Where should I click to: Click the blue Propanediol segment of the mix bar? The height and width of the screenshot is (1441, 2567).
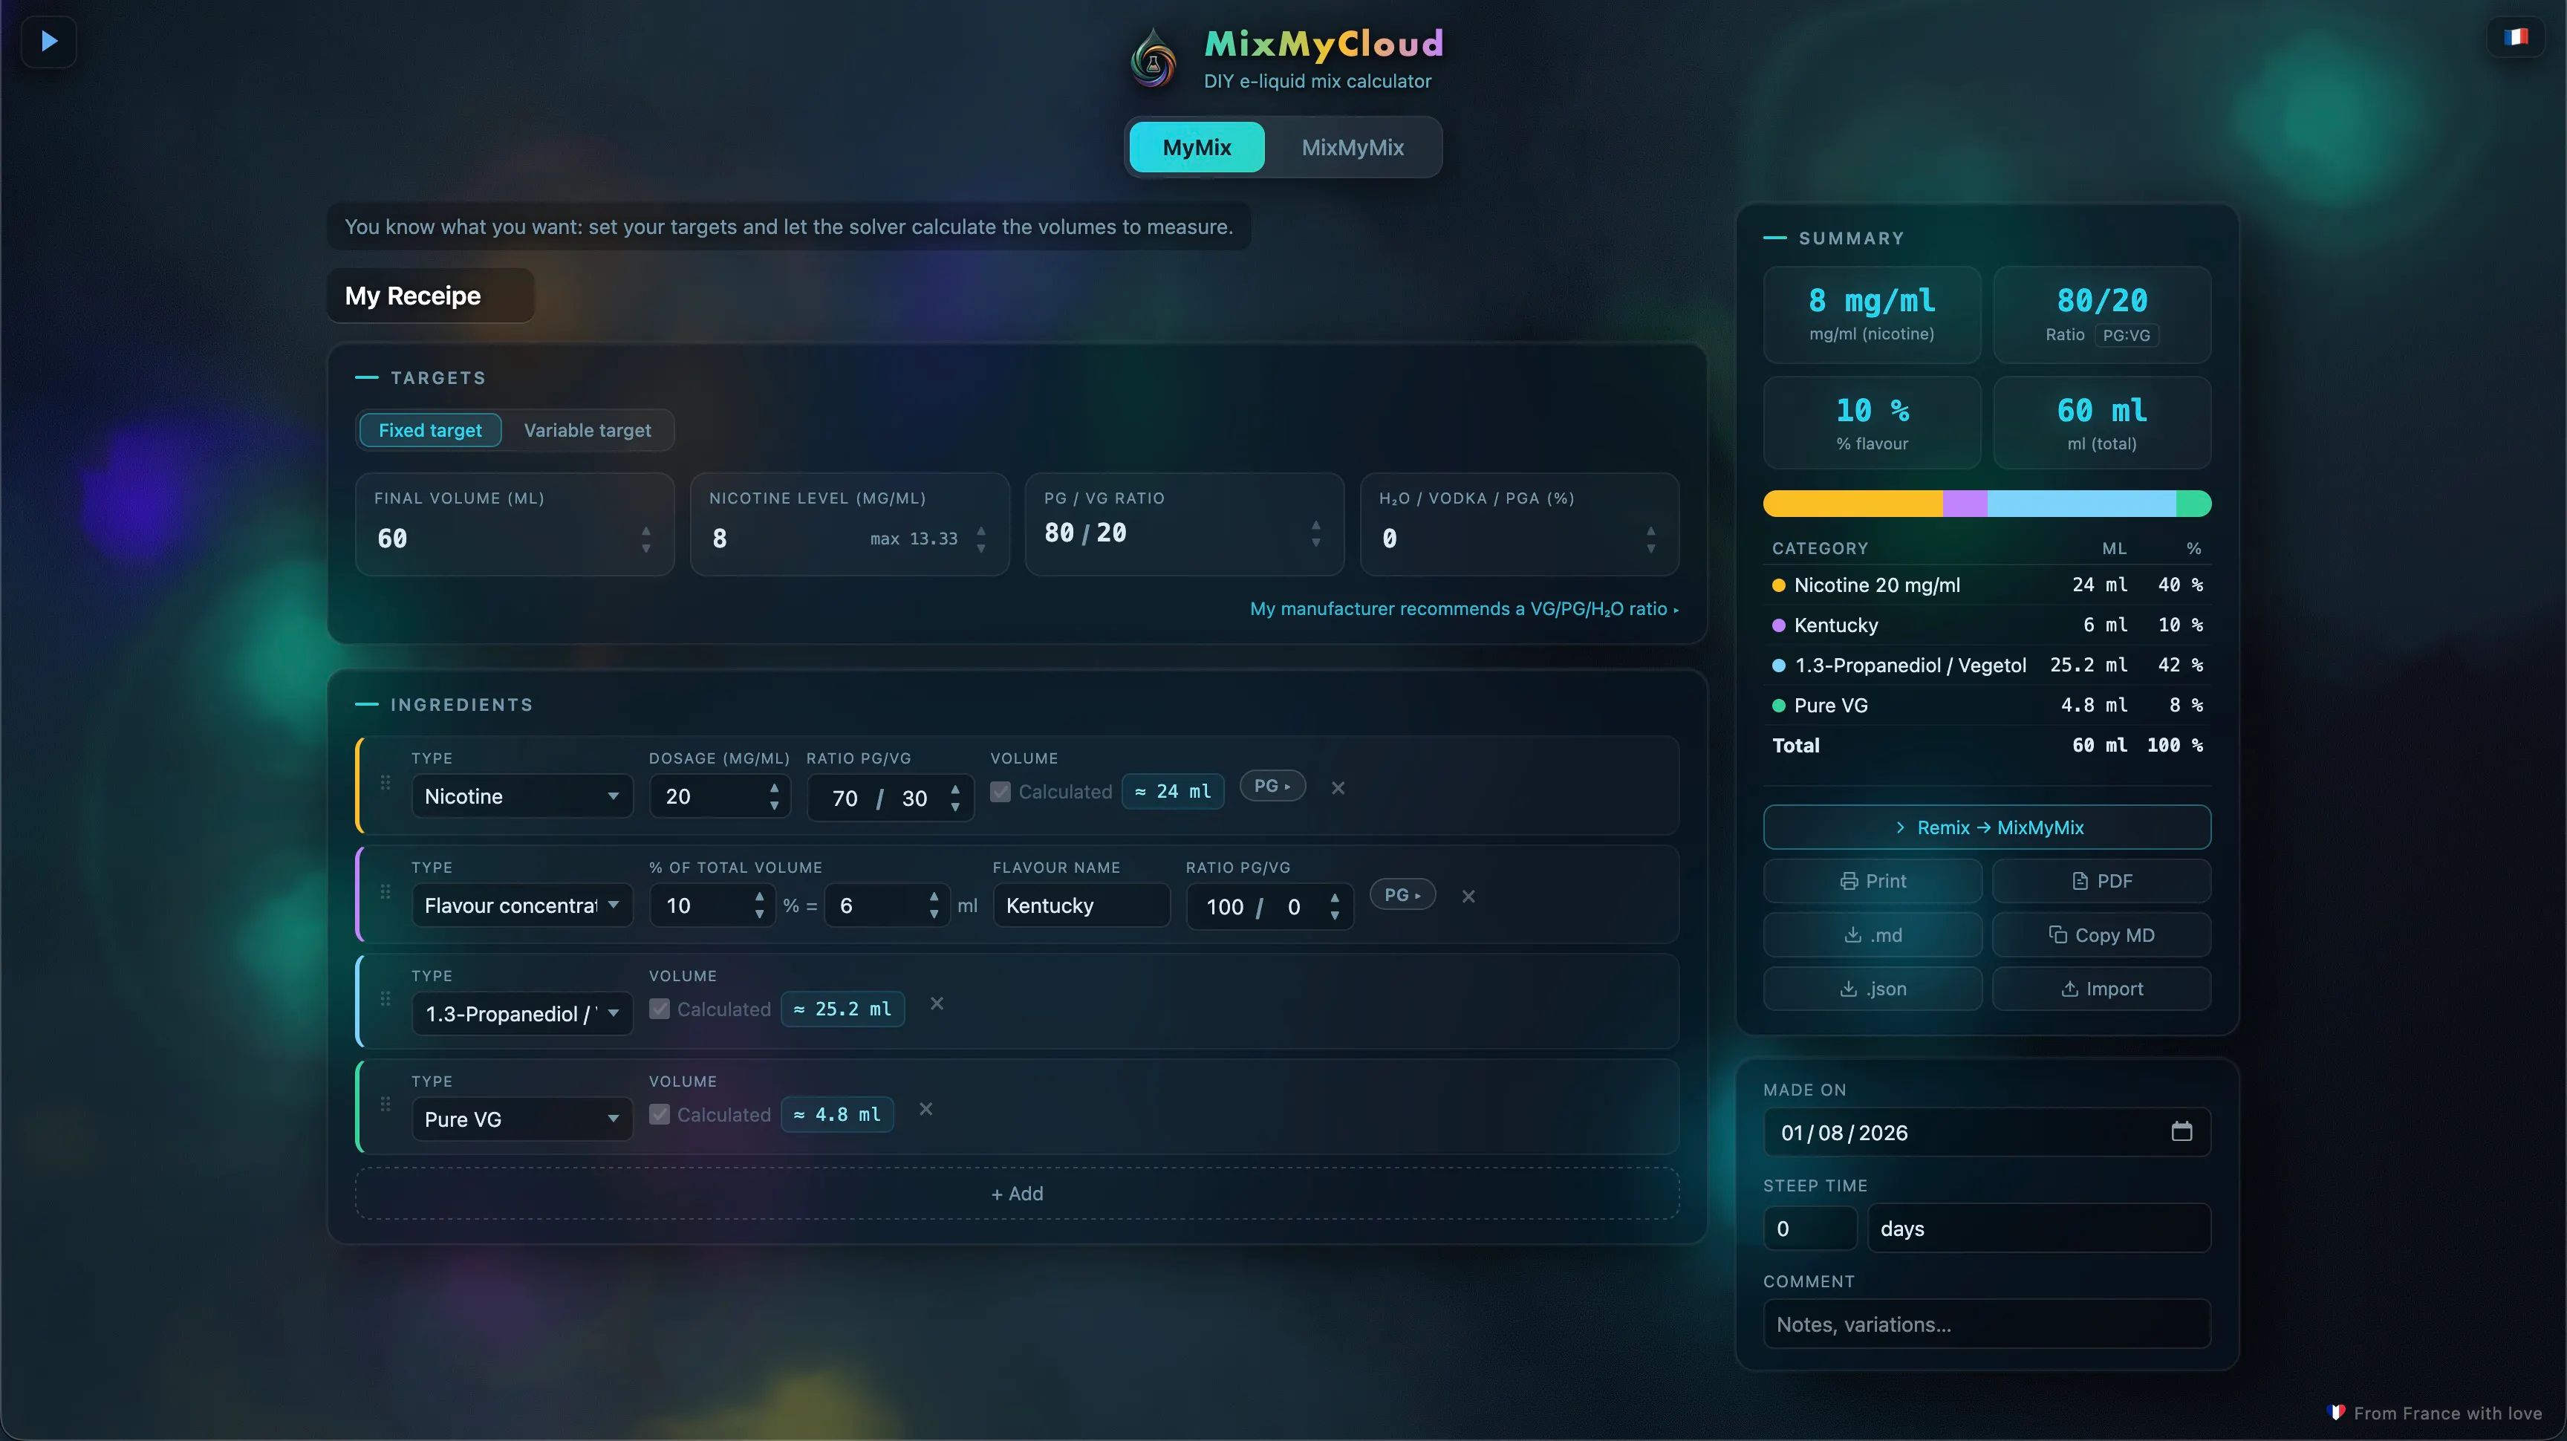(2082, 504)
